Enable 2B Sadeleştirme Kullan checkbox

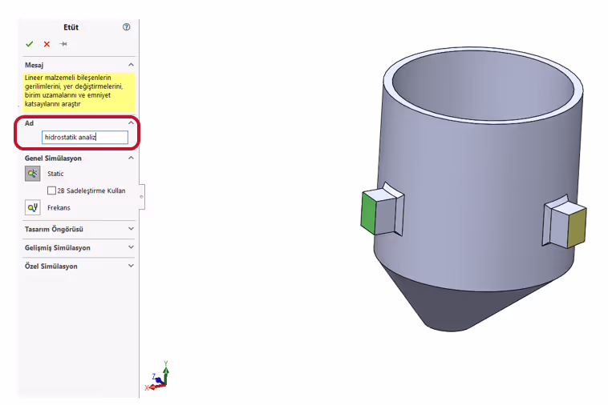[x=51, y=190]
